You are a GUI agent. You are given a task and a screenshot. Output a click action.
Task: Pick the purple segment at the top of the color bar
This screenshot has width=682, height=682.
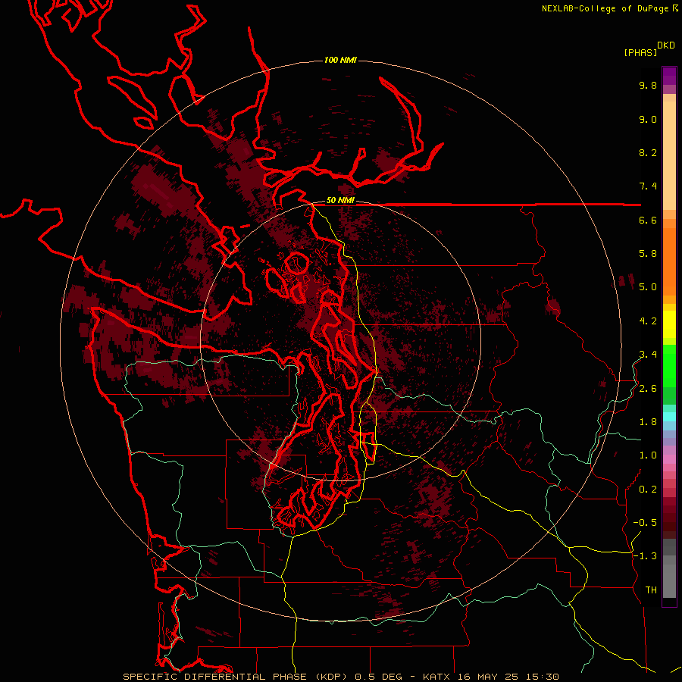point(669,76)
